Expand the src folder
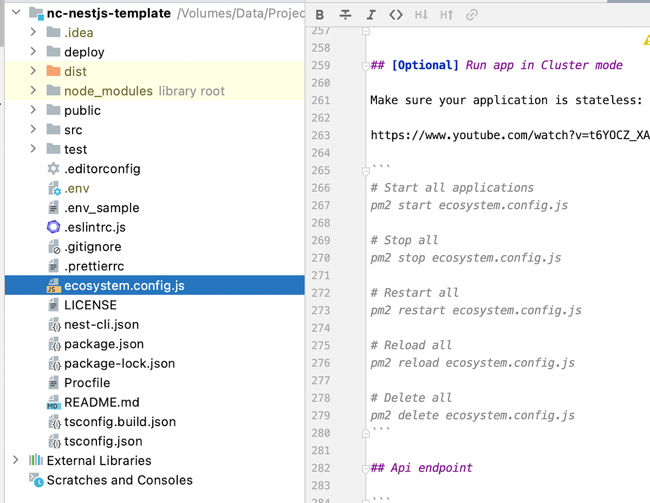The image size is (650, 503). [33, 129]
